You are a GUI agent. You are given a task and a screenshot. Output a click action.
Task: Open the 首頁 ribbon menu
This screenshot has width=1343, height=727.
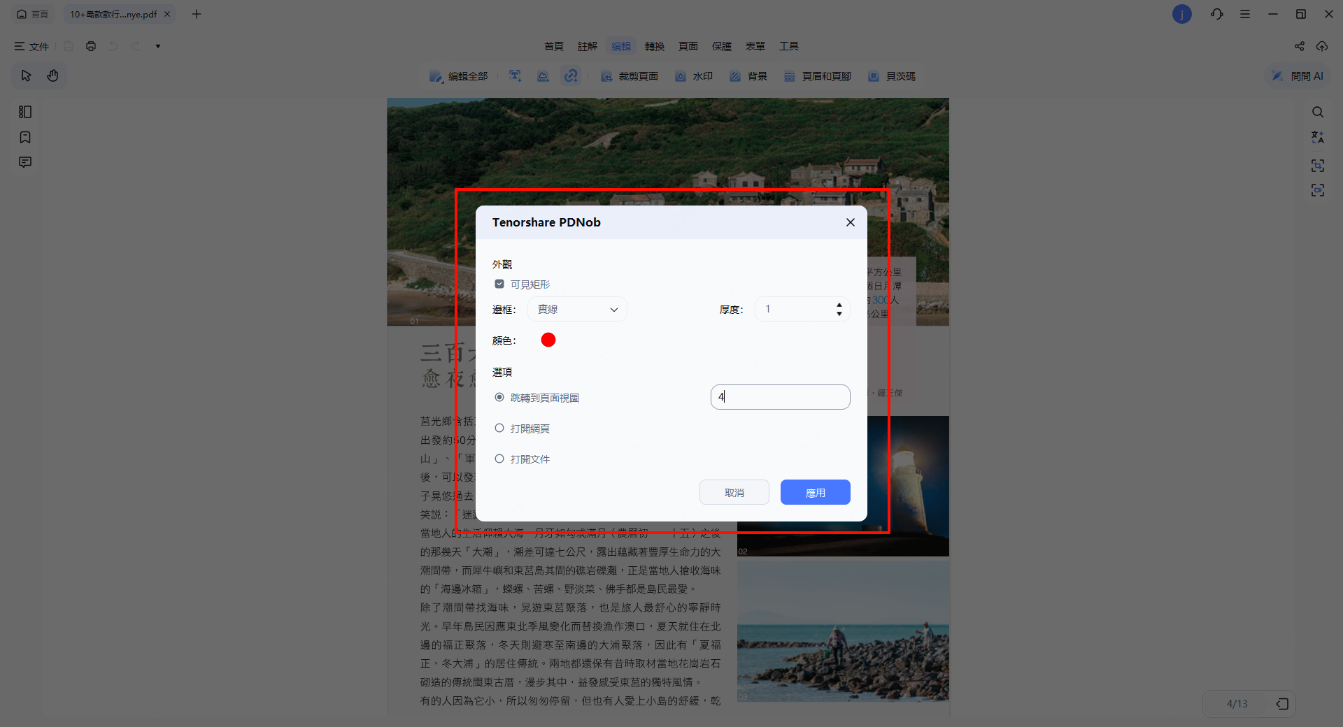pos(554,46)
